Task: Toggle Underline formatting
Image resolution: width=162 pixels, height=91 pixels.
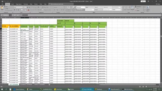Action: 18,10
